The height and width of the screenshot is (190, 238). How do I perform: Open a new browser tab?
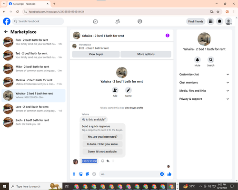click(x=54, y=4)
